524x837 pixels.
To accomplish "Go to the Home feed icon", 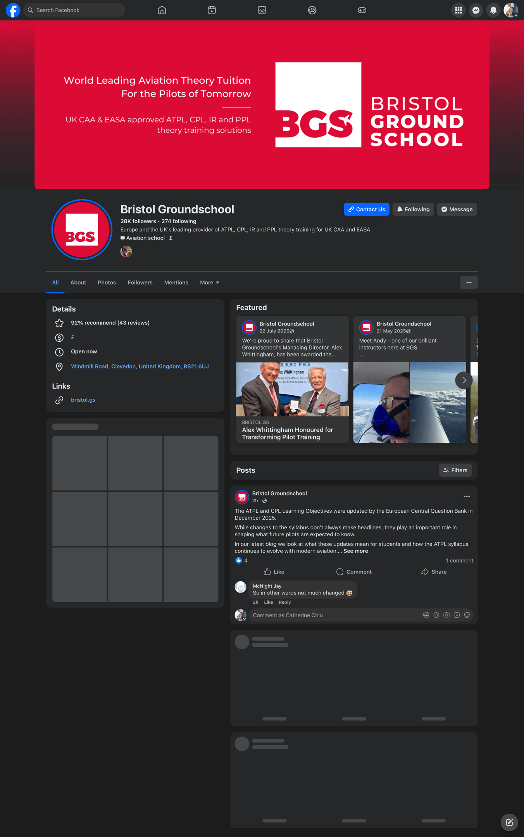I will click(x=162, y=10).
